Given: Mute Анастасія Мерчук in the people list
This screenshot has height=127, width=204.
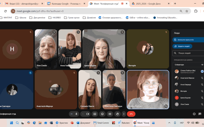Looking at the screenshot, I should pyautogui.click(x=202, y=78).
